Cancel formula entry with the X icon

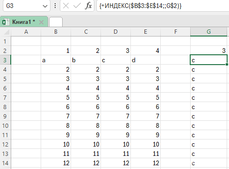(x=66, y=6)
